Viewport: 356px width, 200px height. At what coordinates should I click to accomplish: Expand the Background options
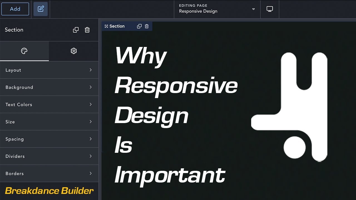click(49, 87)
